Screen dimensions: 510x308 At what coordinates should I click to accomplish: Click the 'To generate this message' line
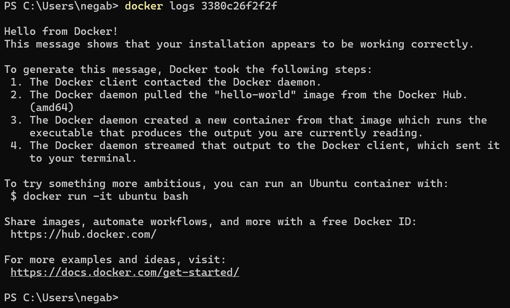[x=188, y=69]
